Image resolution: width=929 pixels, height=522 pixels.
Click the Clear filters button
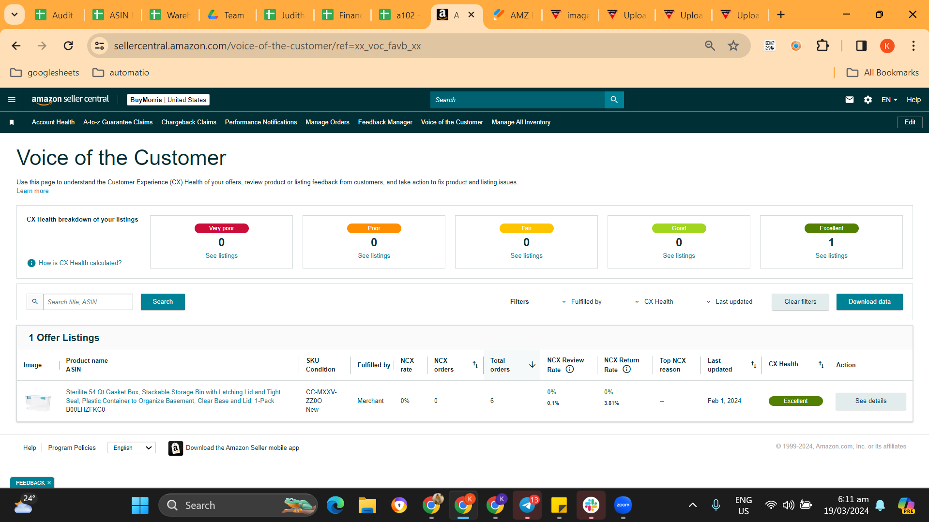tap(800, 302)
